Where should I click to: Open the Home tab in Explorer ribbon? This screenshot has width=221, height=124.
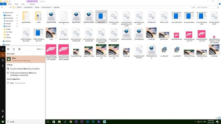click(x=10, y=4)
